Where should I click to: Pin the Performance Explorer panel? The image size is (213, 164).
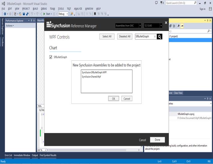(31, 21)
